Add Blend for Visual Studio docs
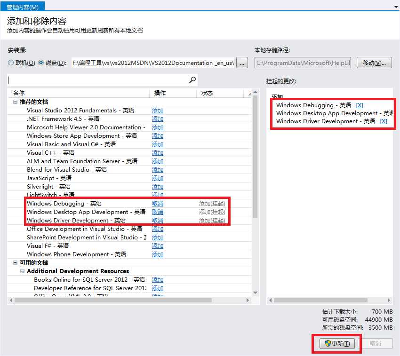This screenshot has width=400, height=356. point(157,170)
